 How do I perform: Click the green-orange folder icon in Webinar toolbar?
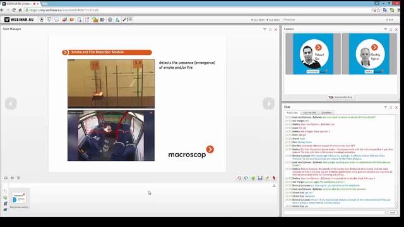95,20
